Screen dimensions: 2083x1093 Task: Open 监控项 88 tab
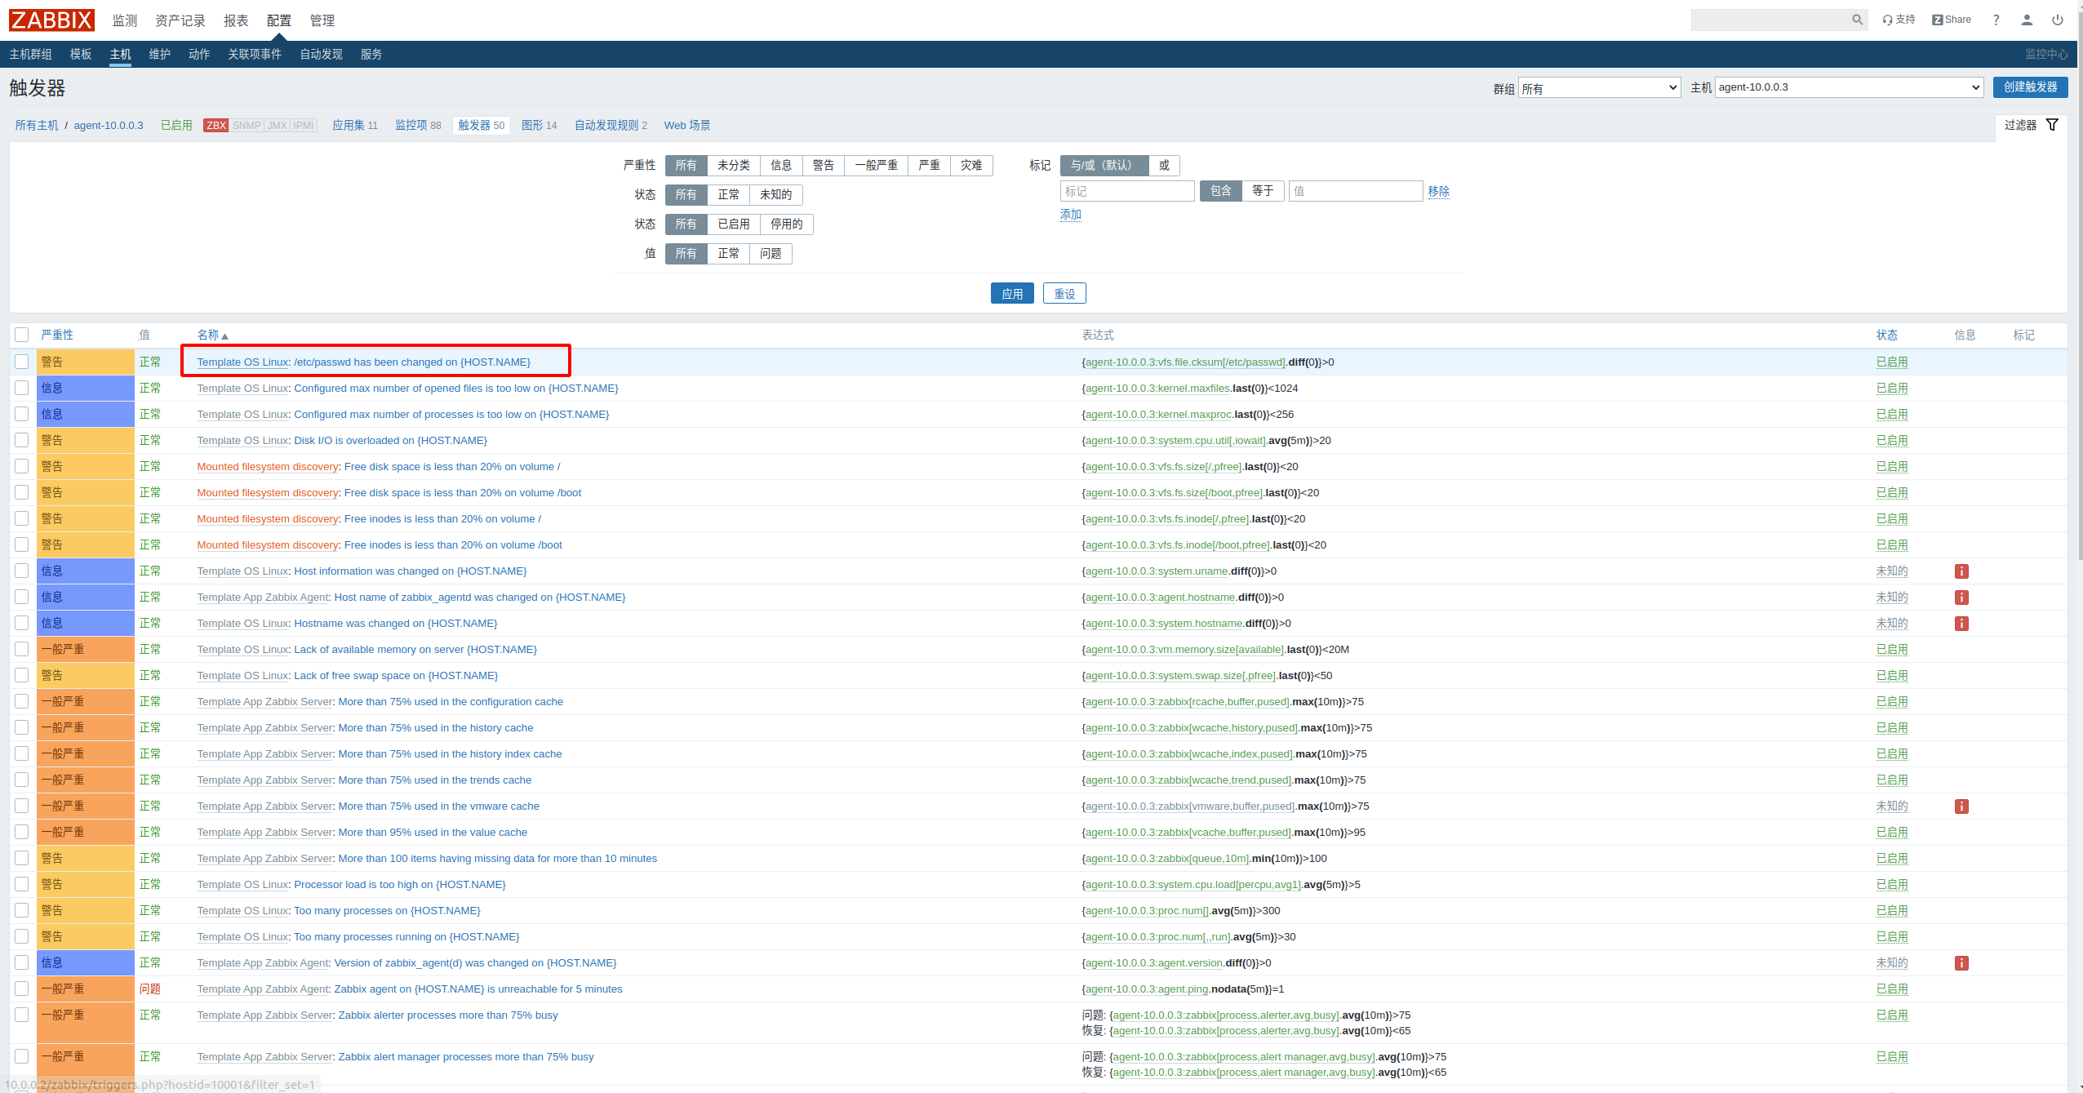[x=418, y=125]
